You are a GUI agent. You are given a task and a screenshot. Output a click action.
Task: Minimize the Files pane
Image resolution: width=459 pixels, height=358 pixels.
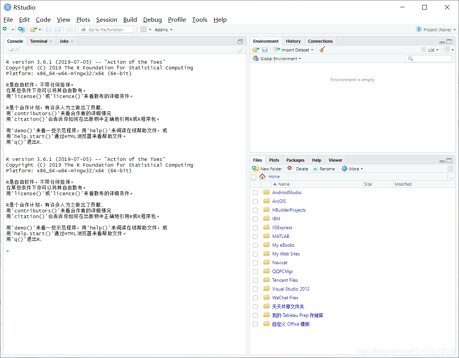[x=442, y=161]
